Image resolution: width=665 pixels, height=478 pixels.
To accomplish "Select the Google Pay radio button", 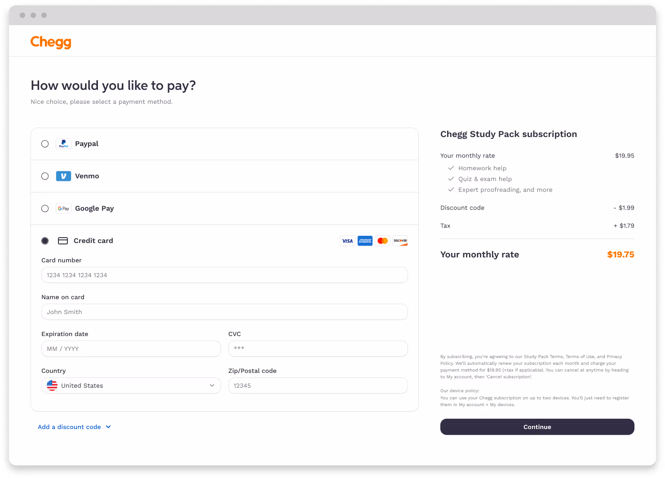I will pyautogui.click(x=45, y=208).
